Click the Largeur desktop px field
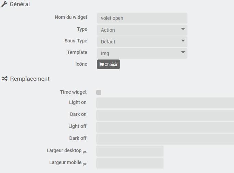Viewport: 234px width, 173px height. (x=130, y=151)
